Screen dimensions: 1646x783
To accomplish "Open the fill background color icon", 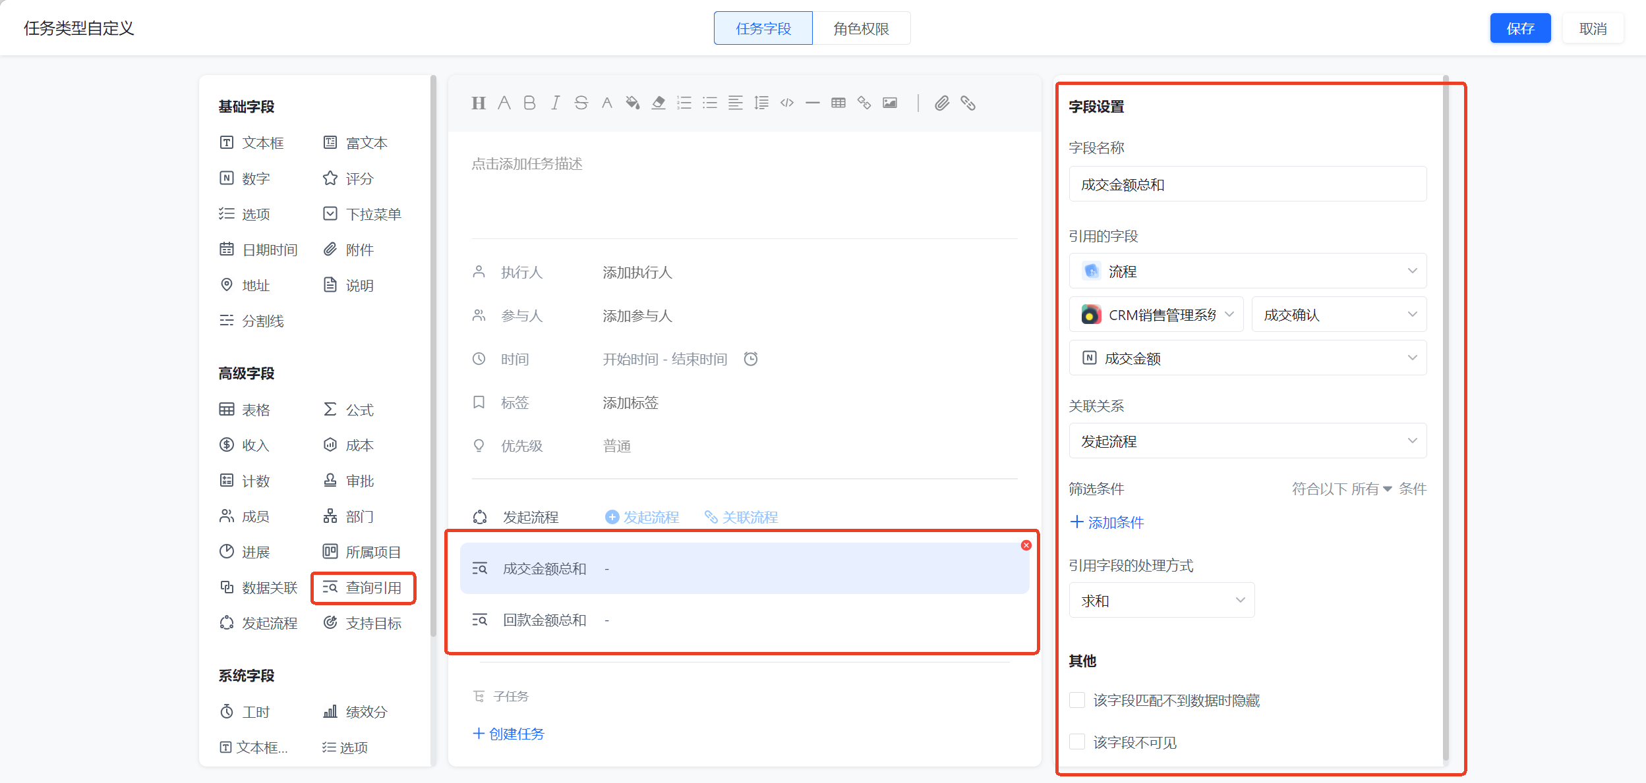I will (632, 103).
